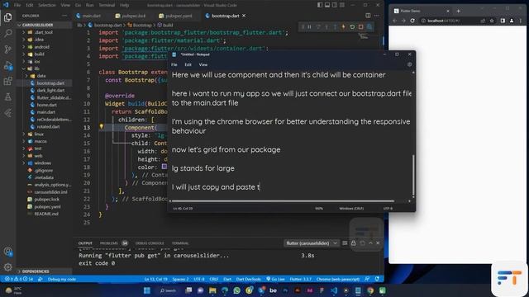
Task: Toggle output scroll lock
Action: click(353, 243)
